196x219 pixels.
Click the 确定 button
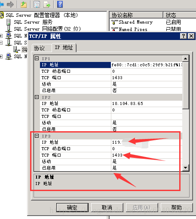click(72, 207)
